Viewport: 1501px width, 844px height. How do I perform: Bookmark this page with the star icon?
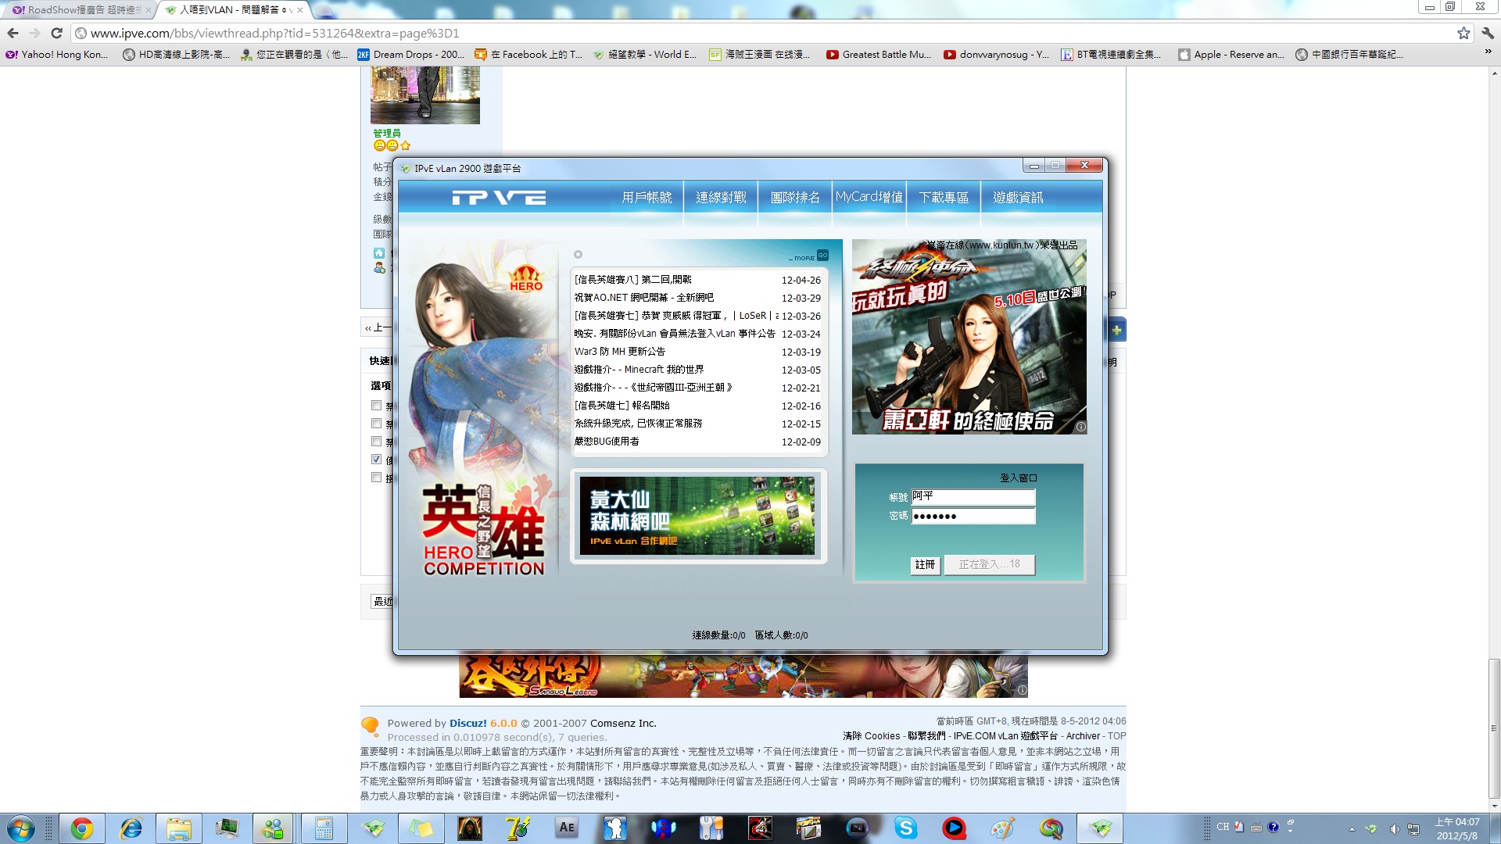(1463, 33)
